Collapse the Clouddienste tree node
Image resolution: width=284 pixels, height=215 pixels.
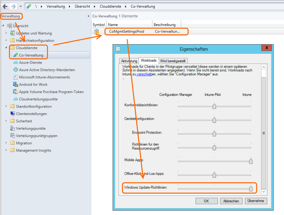pos(6,48)
